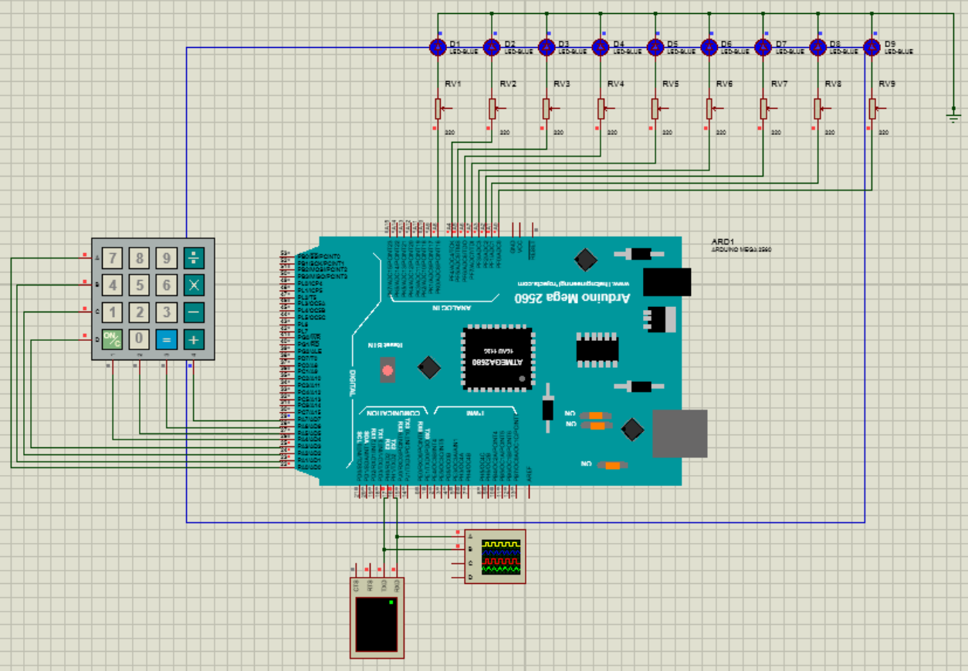Select the RV8 variable resistor
The image size is (968, 671).
(x=818, y=109)
